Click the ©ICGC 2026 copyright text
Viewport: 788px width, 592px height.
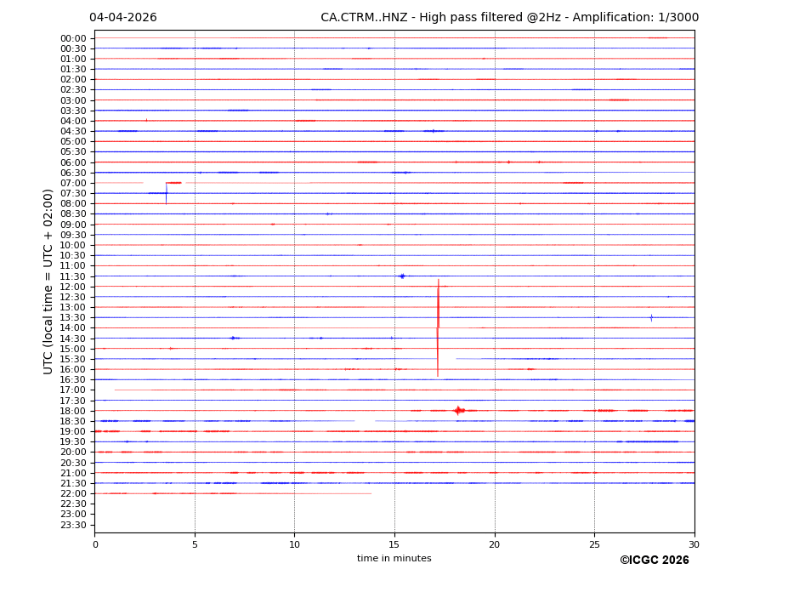654,561
